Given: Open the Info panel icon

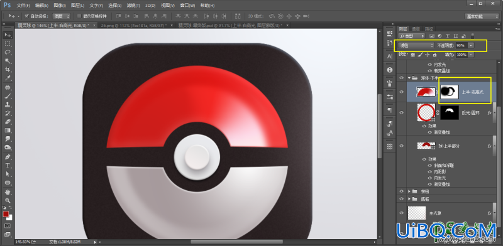Looking at the screenshot, I should 390,70.
